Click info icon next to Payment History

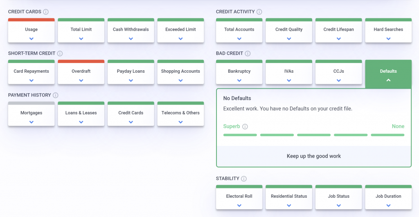pos(55,95)
